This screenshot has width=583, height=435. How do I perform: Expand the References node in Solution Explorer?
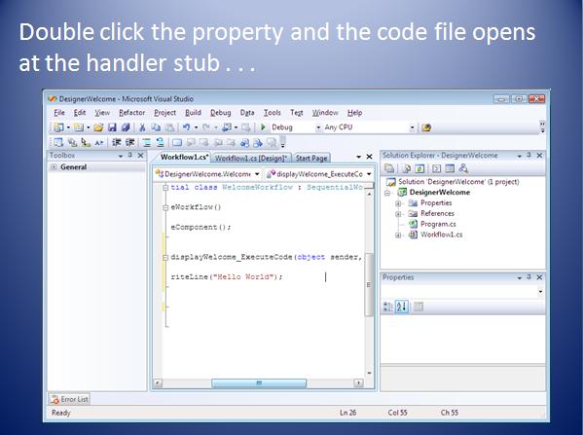(x=398, y=214)
